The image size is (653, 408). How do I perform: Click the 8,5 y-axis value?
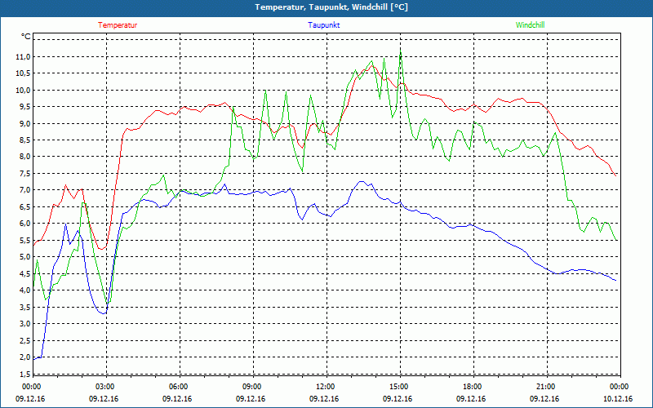[x=24, y=140]
